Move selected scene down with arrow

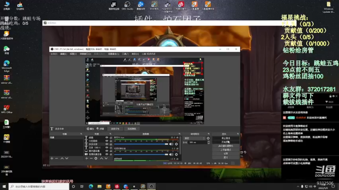click(67, 158)
